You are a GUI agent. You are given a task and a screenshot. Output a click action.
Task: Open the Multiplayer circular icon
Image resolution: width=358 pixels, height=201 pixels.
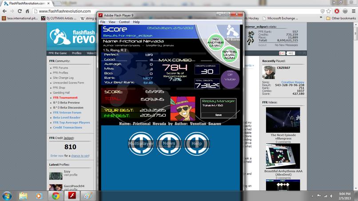(x=141, y=143)
